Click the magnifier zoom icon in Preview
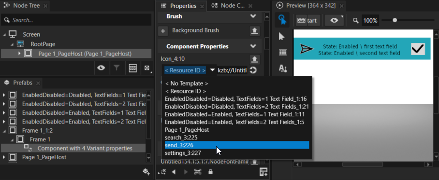Image resolution: width=439 pixels, height=180 pixels. tap(356, 20)
